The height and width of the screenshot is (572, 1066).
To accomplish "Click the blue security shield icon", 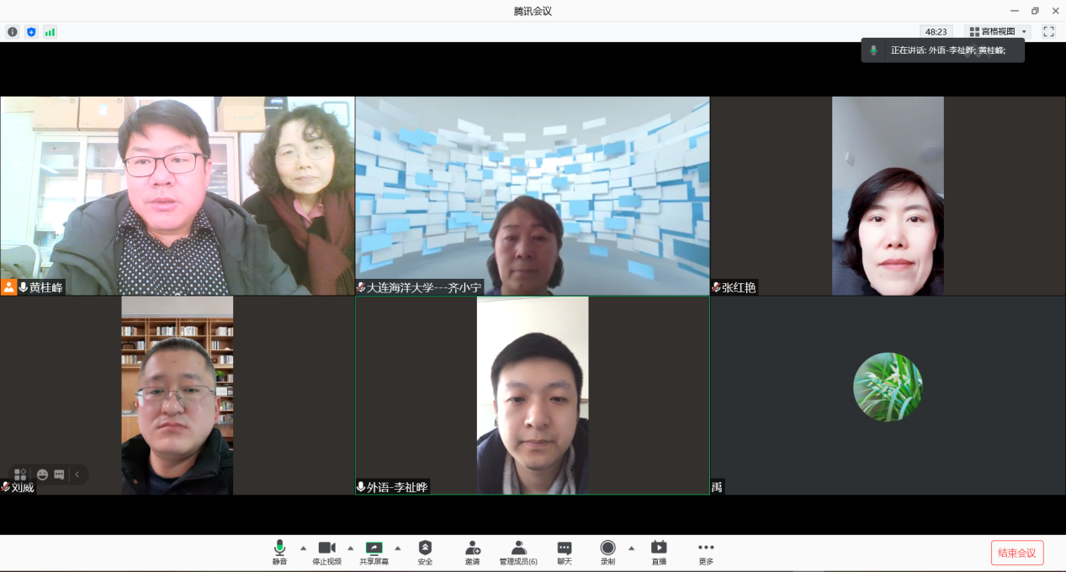I will (x=31, y=32).
